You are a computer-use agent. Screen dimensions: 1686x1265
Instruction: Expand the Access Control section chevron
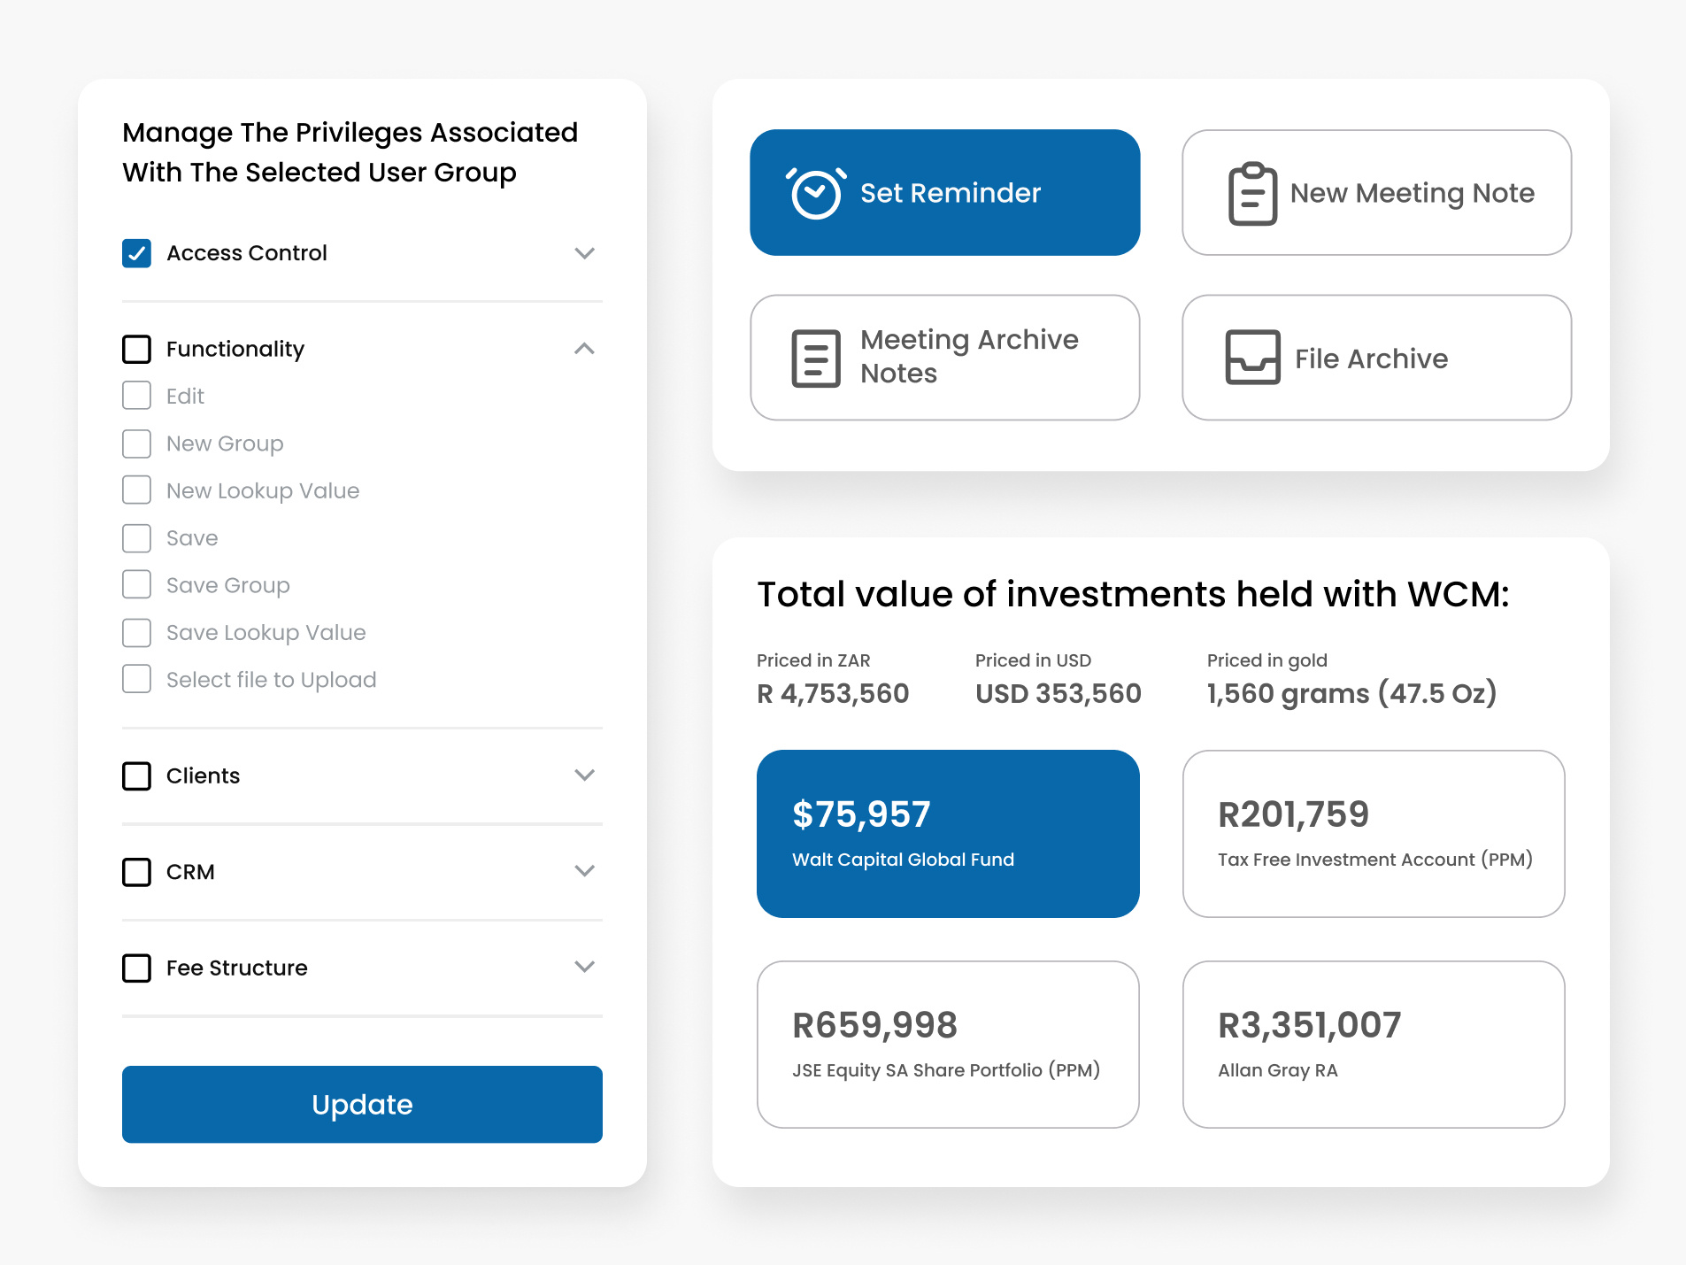(x=584, y=253)
